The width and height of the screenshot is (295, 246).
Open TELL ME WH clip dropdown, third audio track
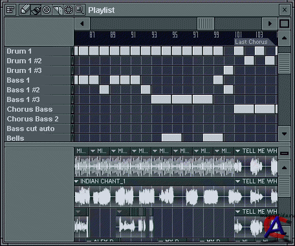tap(237, 212)
